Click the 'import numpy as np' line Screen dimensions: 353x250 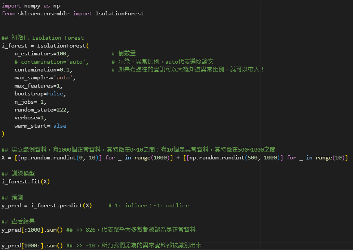point(30,6)
